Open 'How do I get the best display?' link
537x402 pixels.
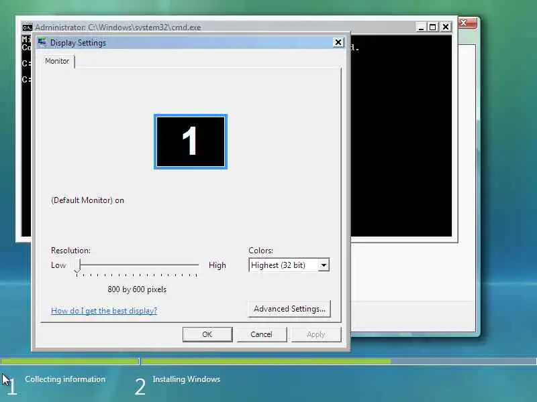pyautogui.click(x=104, y=311)
